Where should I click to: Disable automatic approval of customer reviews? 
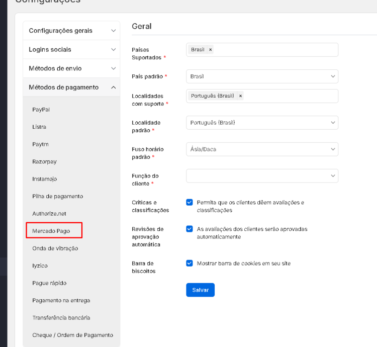pos(190,229)
